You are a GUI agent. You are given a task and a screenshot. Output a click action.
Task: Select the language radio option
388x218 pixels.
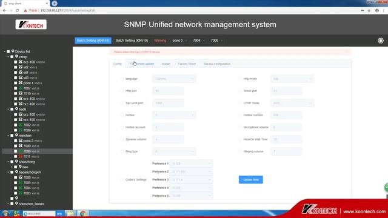click(122, 79)
